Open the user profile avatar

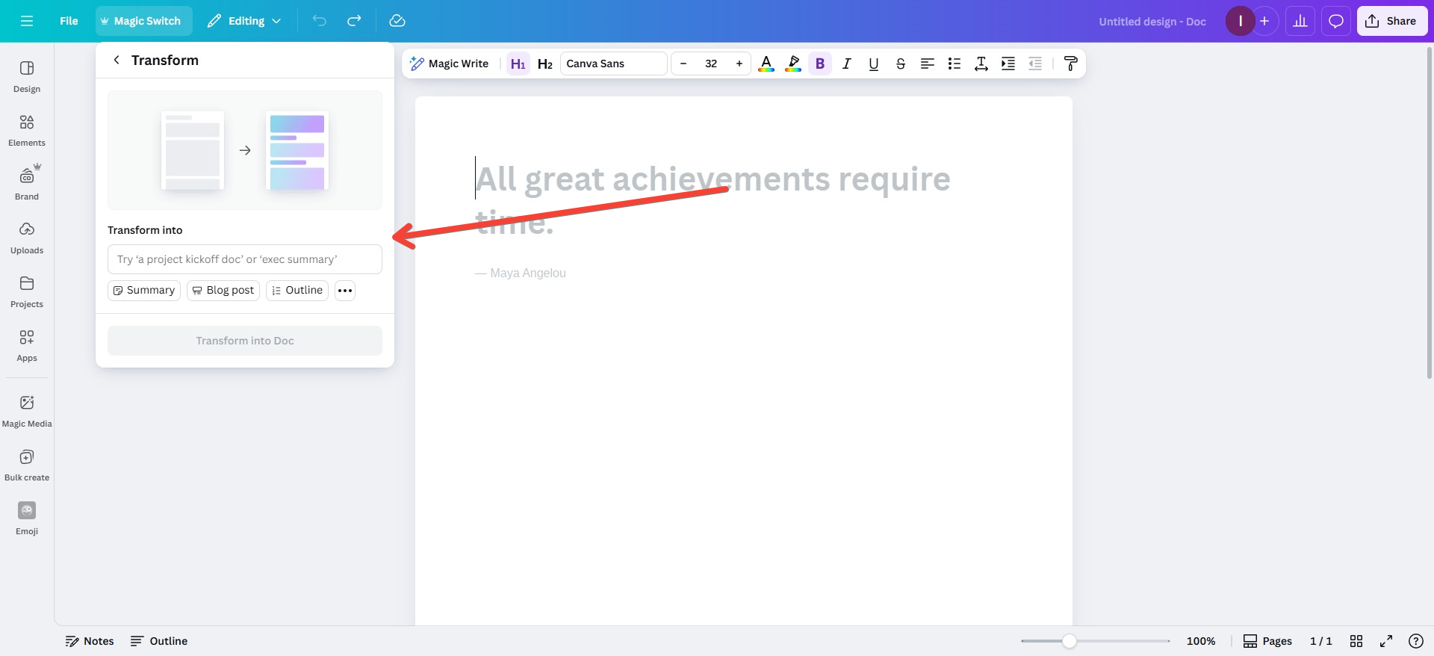click(1240, 21)
